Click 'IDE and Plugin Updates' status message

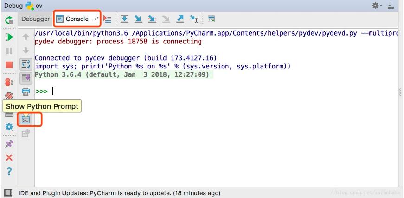(x=119, y=193)
